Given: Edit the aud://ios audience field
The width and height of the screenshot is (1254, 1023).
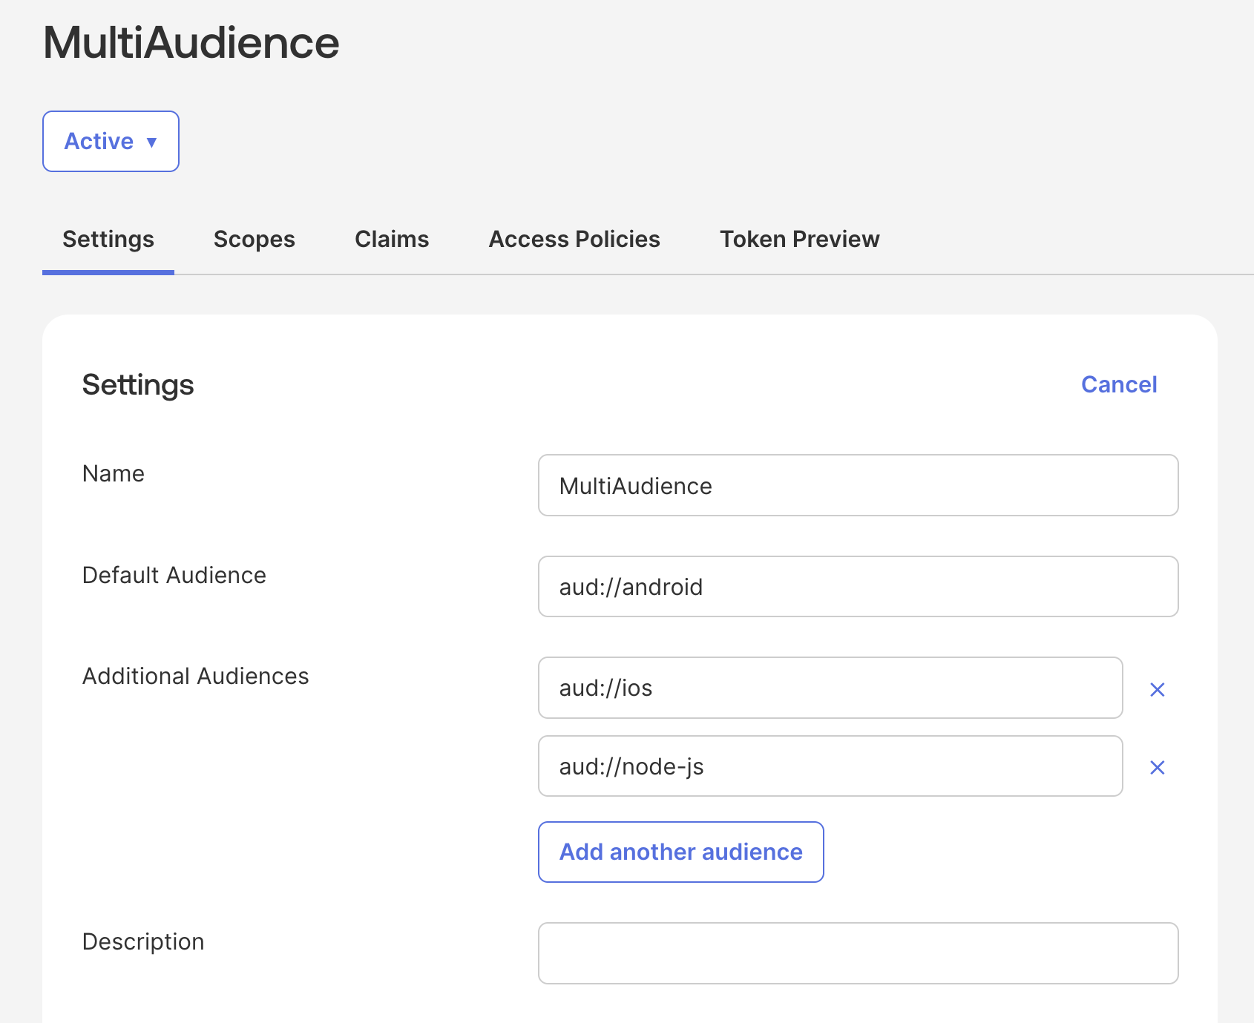Looking at the screenshot, I should coord(830,688).
